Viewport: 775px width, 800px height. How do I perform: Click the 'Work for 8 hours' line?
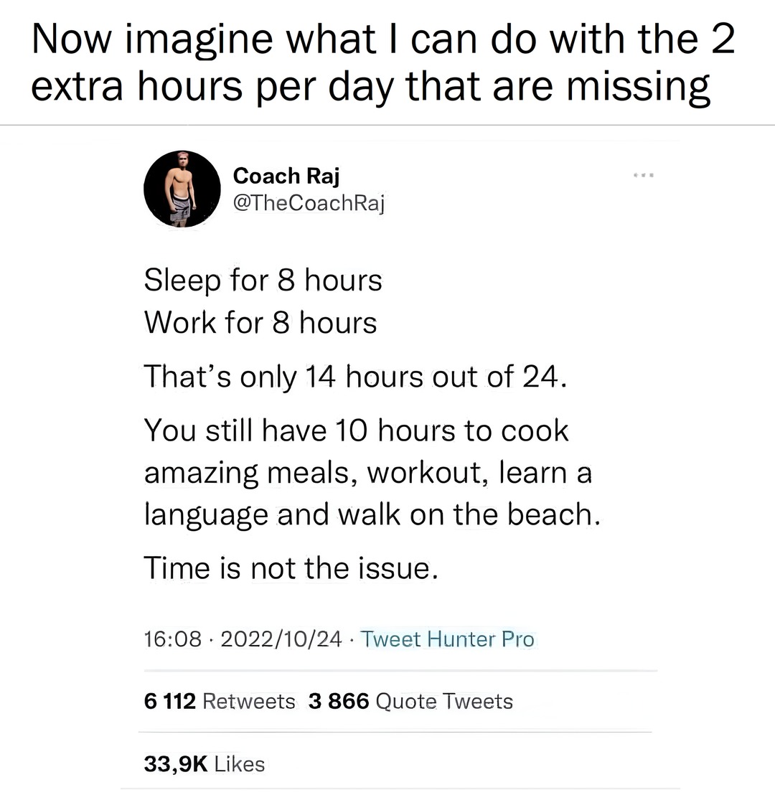(x=260, y=323)
